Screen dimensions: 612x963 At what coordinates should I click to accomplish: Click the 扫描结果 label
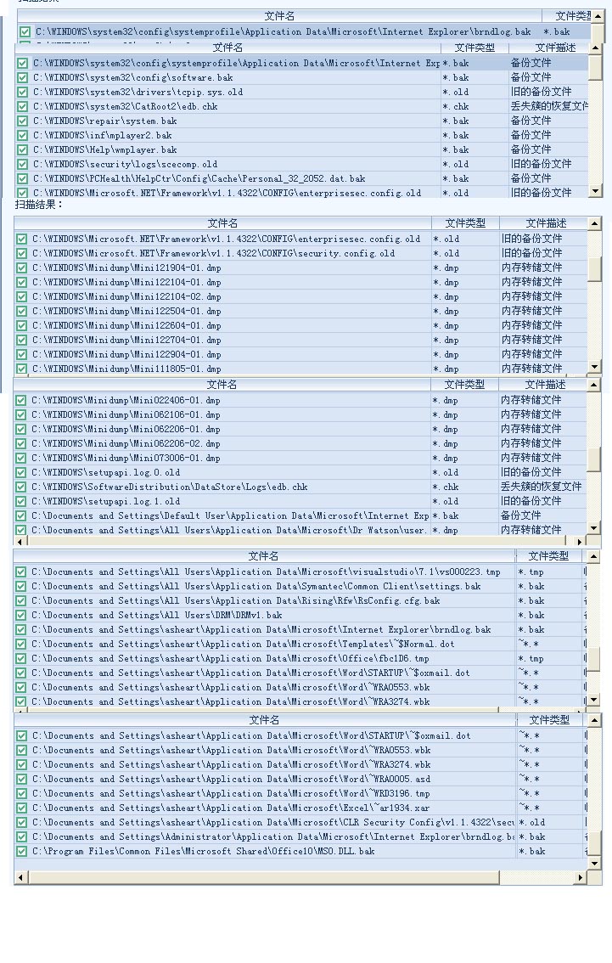coord(39,206)
